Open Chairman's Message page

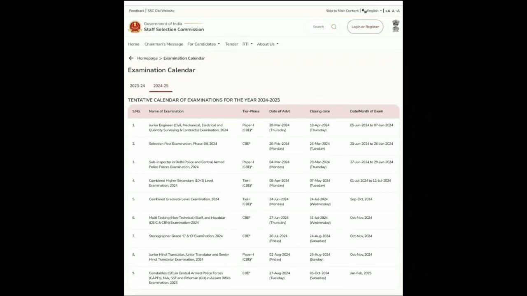(163, 44)
